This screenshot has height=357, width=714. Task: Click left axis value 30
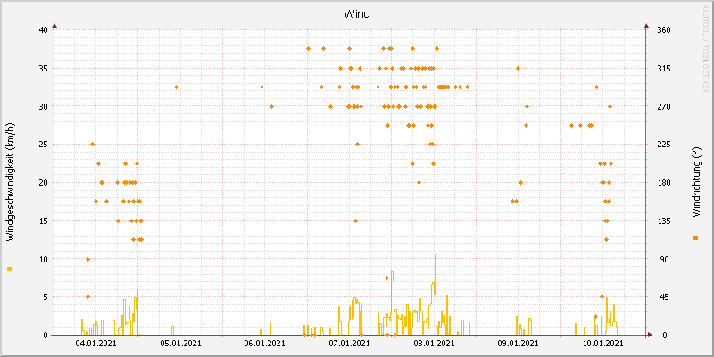pos(43,106)
